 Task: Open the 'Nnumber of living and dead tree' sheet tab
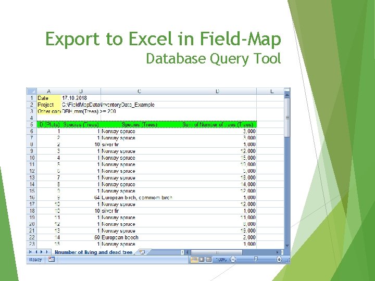point(94,252)
